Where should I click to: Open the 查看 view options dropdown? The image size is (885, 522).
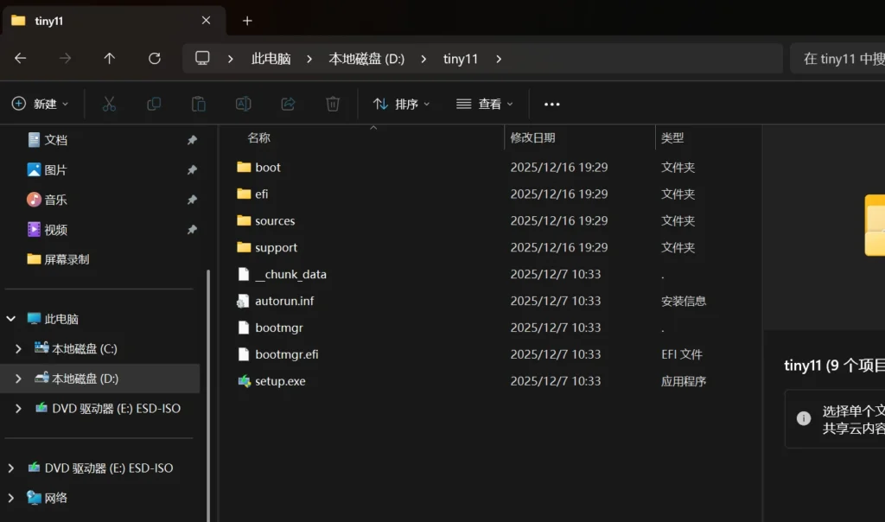[487, 104]
